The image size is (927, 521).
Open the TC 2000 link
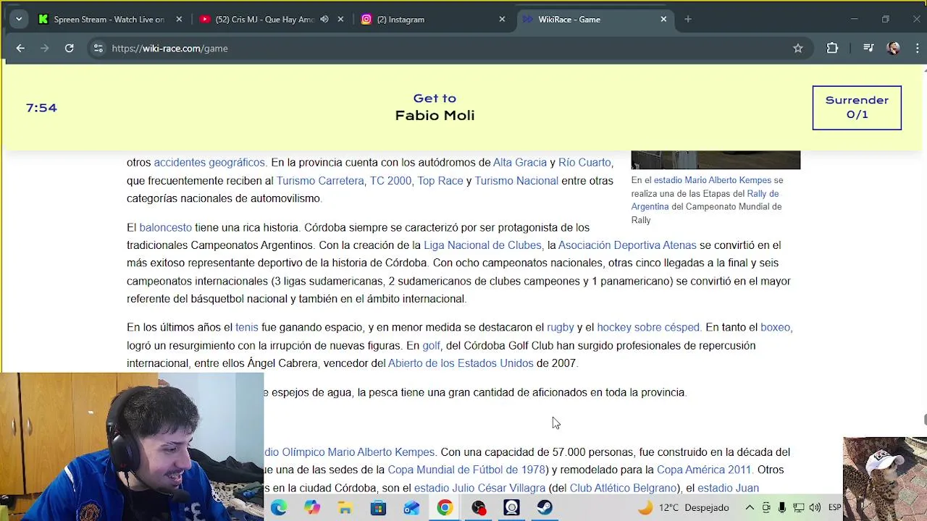391,181
